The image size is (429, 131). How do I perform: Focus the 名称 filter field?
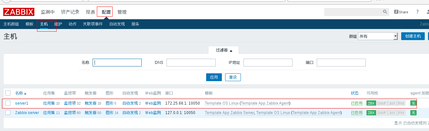[117, 63]
